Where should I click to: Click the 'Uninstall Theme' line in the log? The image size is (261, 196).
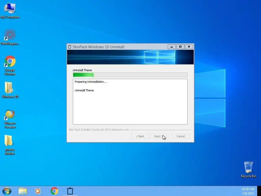coord(84,90)
